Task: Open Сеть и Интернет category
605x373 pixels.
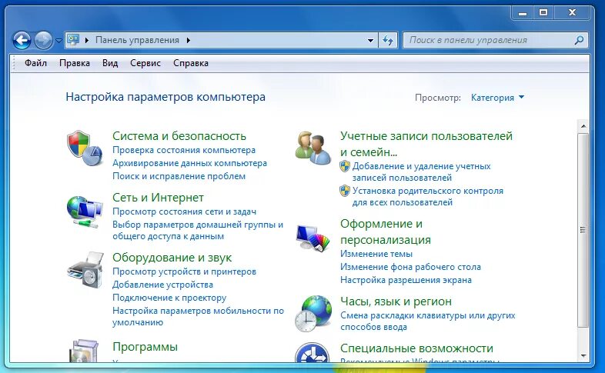Action: tap(158, 198)
